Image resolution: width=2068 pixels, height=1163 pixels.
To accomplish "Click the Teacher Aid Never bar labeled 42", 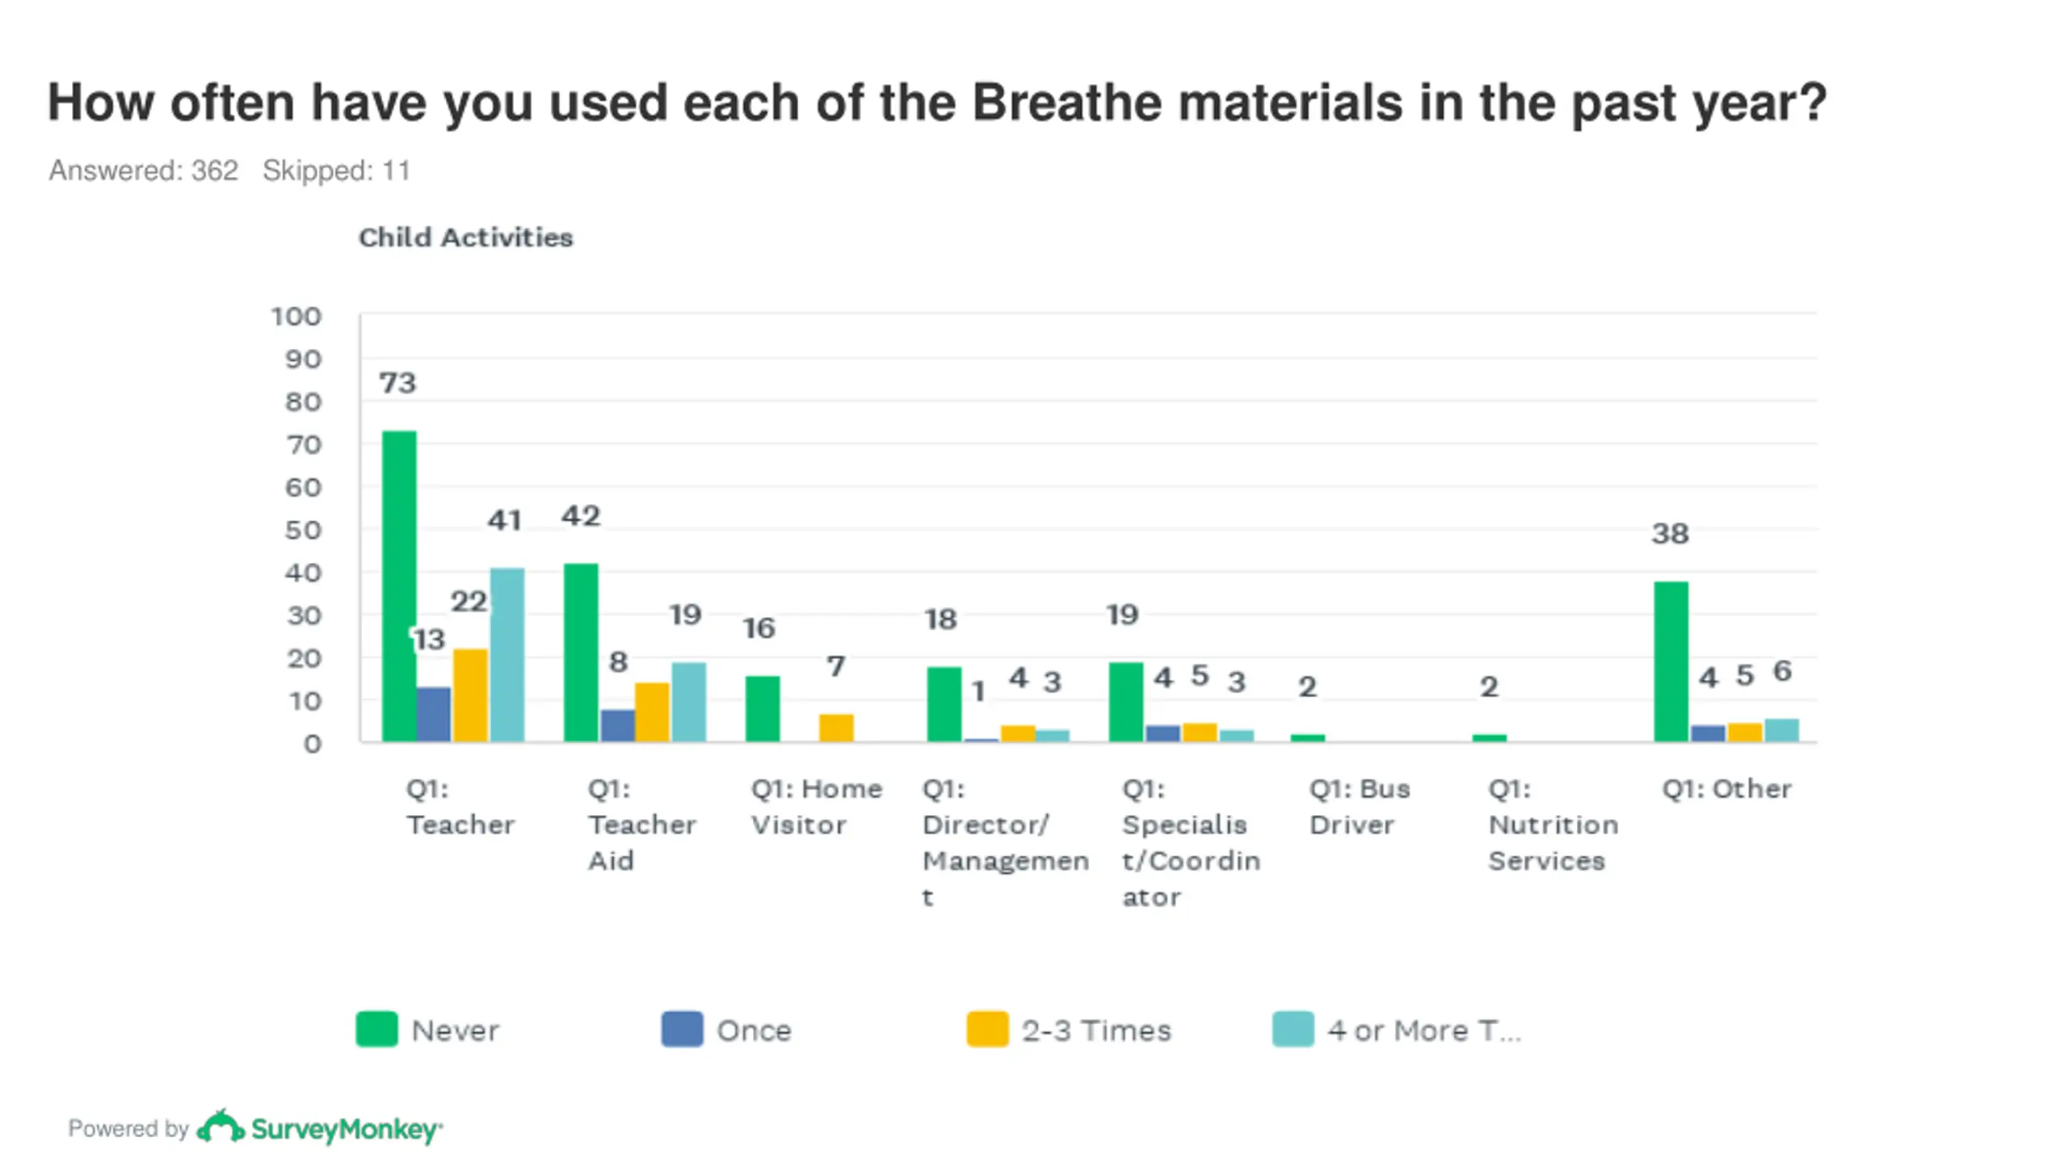I will [x=581, y=652].
